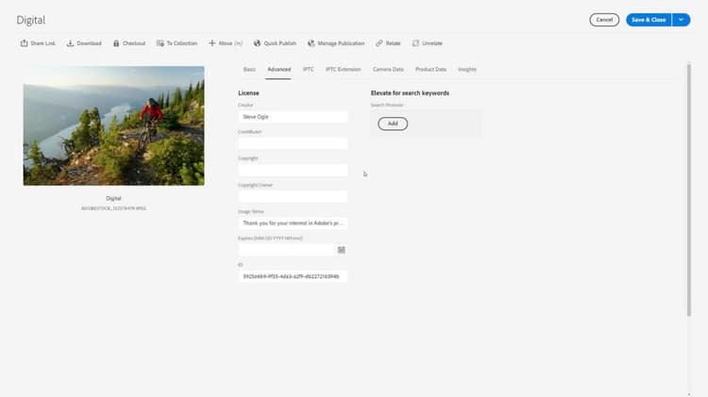Click the Move toolbar action
The height and width of the screenshot is (397, 708).
(226, 43)
